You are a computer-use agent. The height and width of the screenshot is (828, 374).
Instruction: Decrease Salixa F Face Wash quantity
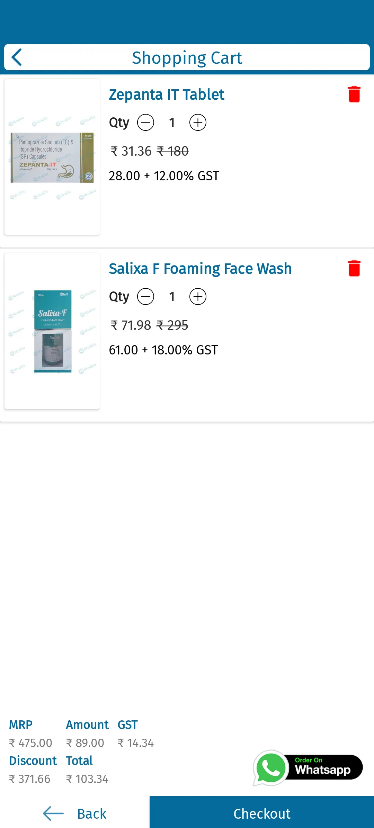(146, 297)
